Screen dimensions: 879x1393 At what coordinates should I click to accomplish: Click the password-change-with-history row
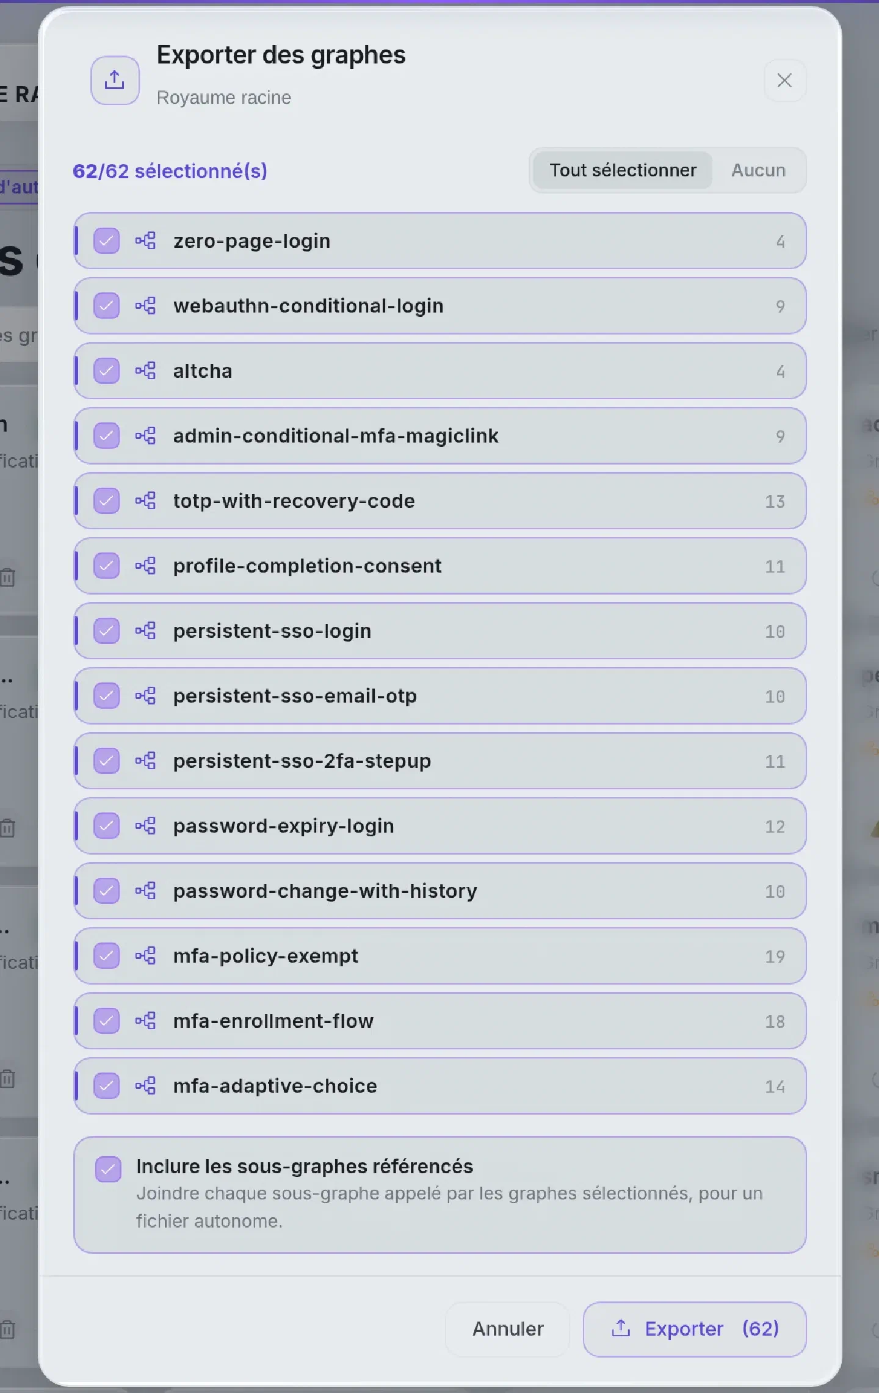pos(440,891)
